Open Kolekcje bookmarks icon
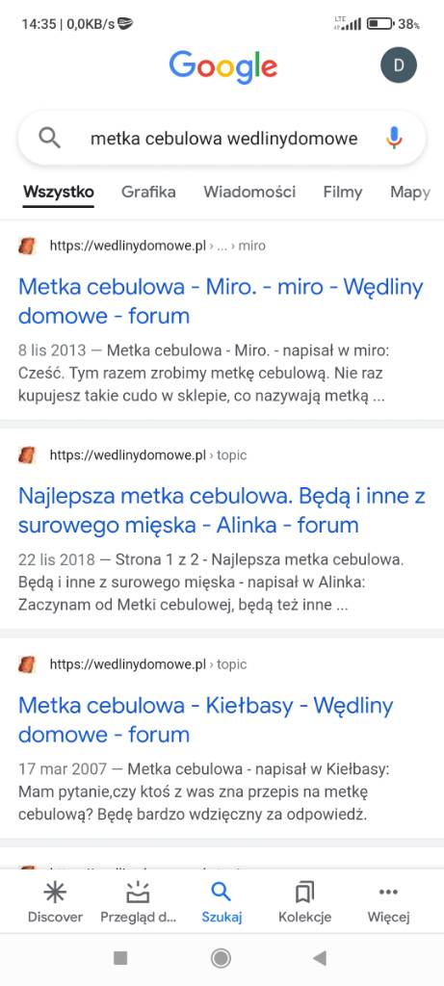Screen dimensions: 444x986 [304, 892]
